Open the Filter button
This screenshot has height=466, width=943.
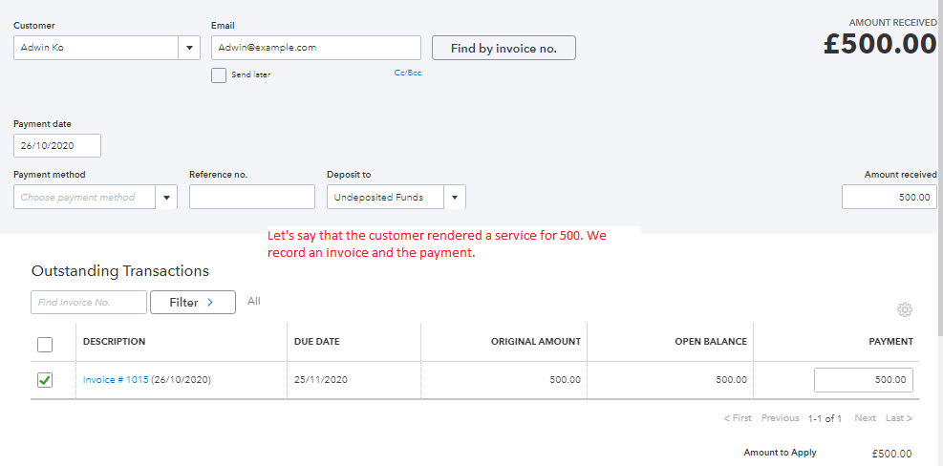click(192, 303)
